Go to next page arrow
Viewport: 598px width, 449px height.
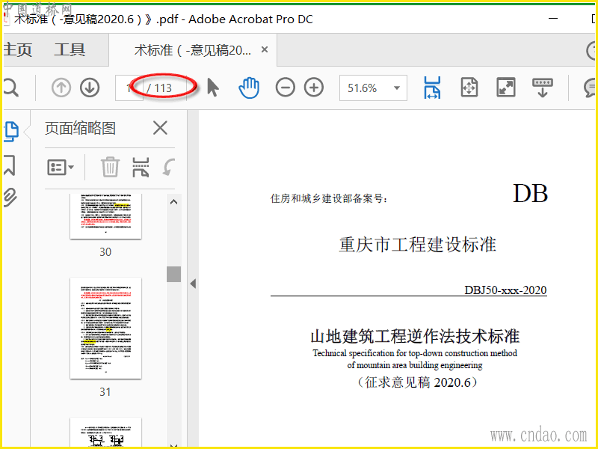point(90,88)
